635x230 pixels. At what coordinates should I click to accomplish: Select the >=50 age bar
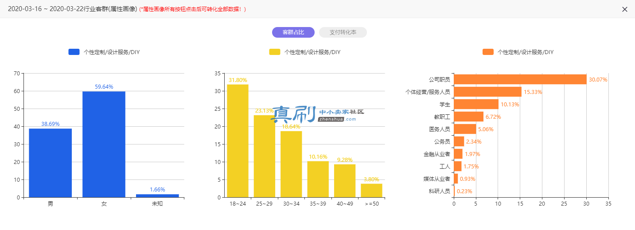[x=371, y=191]
